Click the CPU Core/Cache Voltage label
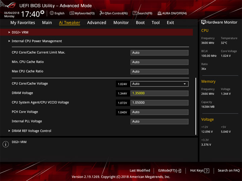This screenshot has width=242, height=181. (30, 83)
